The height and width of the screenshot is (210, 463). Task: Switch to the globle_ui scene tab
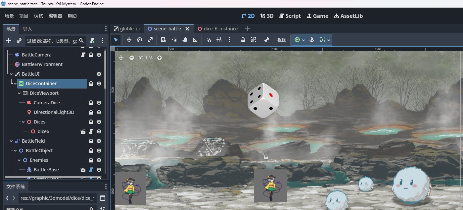point(127,29)
